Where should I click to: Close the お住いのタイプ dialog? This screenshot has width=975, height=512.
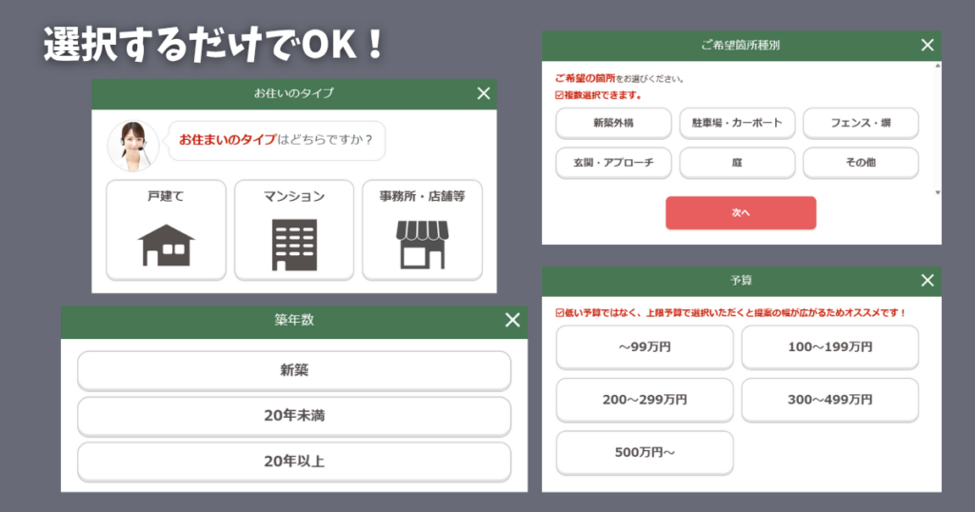click(484, 93)
